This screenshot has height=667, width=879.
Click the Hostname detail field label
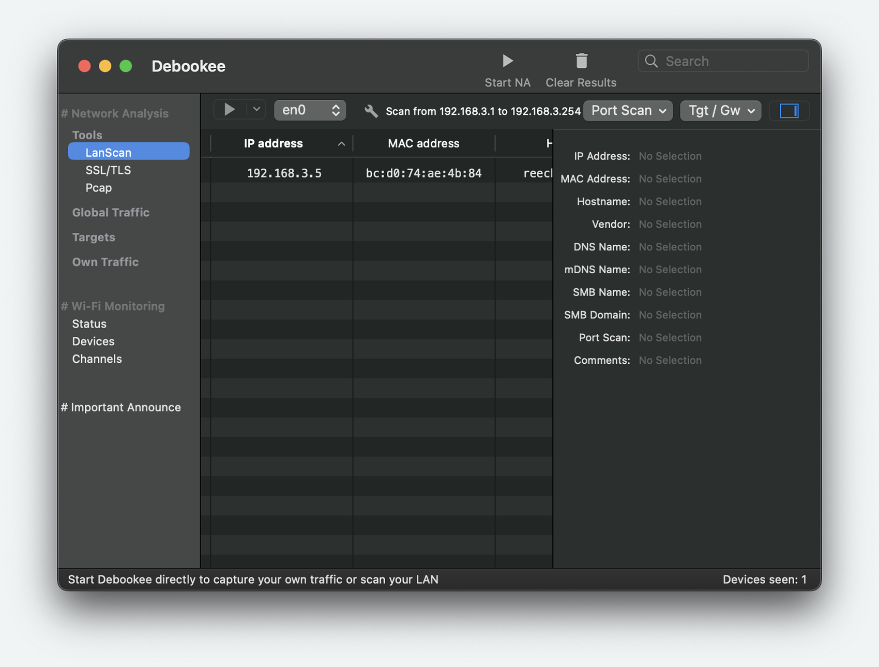pos(603,201)
